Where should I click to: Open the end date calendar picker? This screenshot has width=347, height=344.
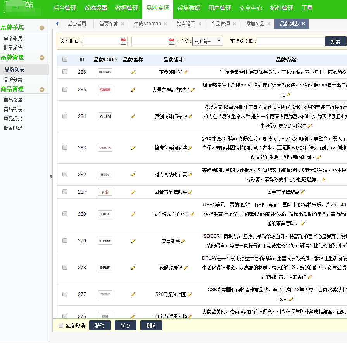tap(171, 41)
